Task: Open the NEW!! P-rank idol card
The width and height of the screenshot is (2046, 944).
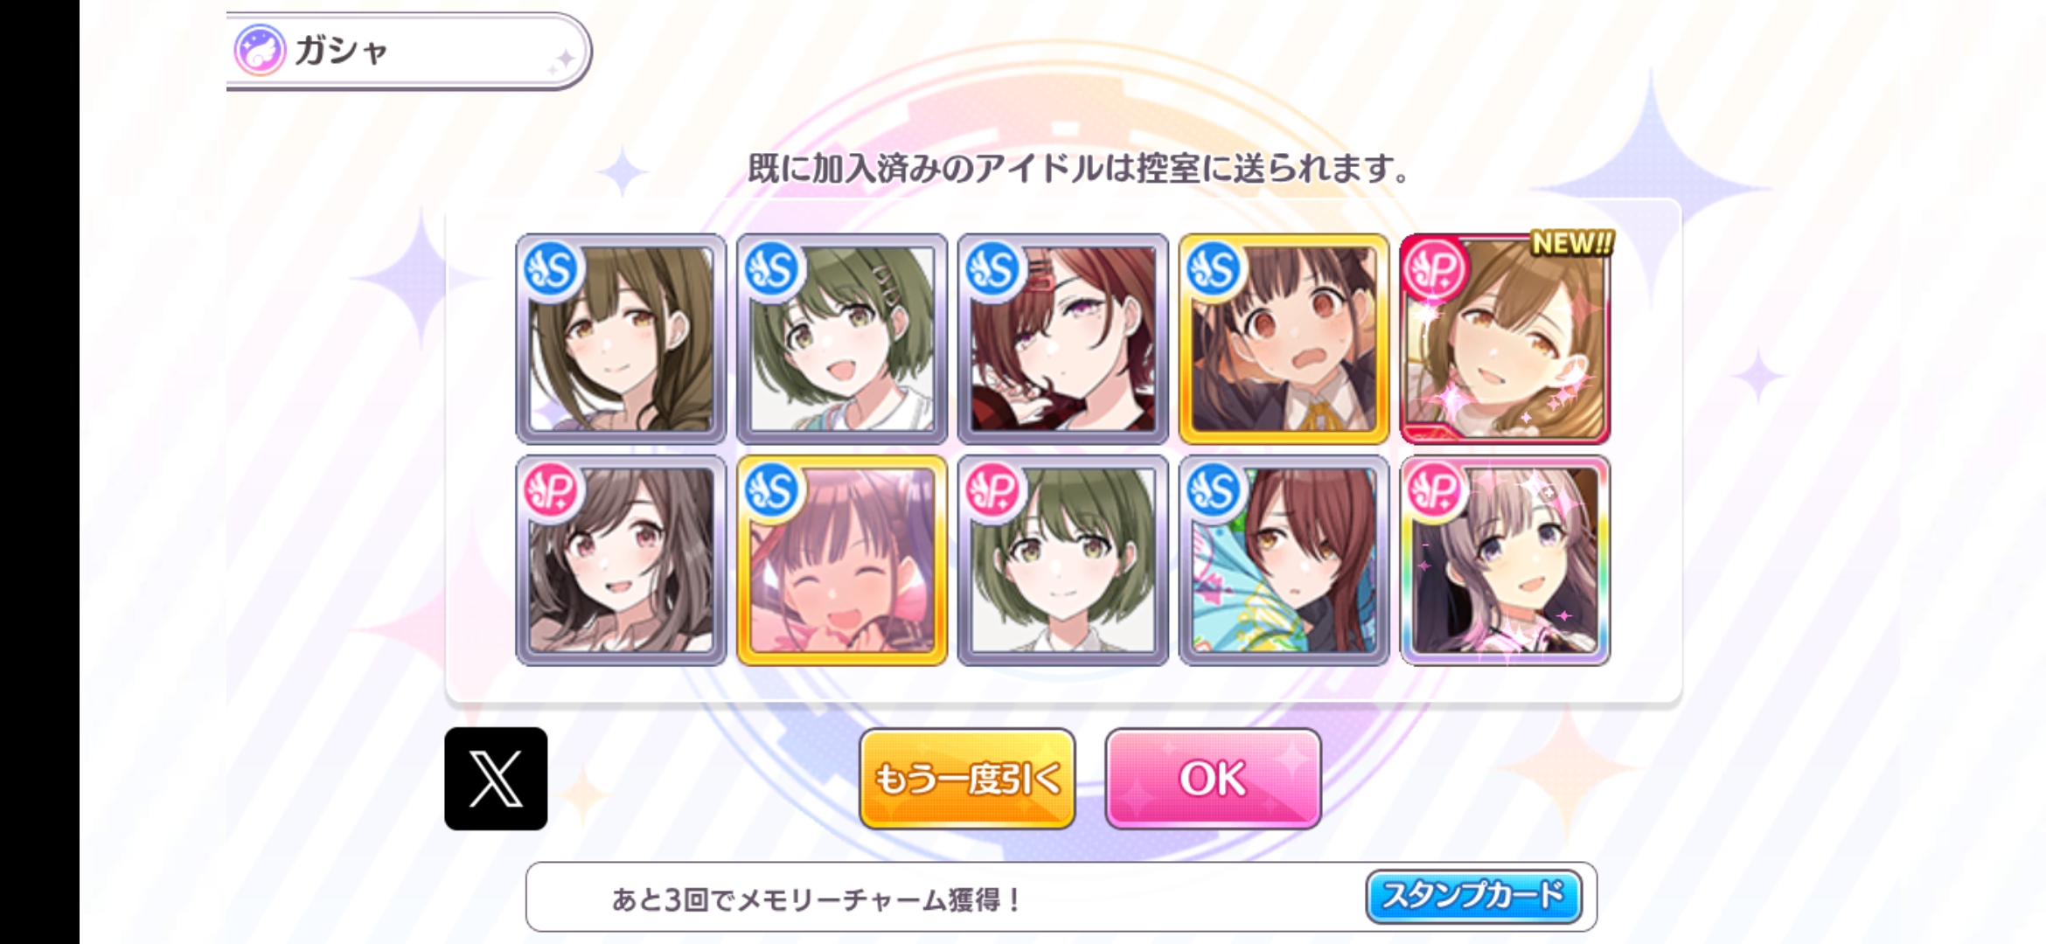Action: [1505, 339]
